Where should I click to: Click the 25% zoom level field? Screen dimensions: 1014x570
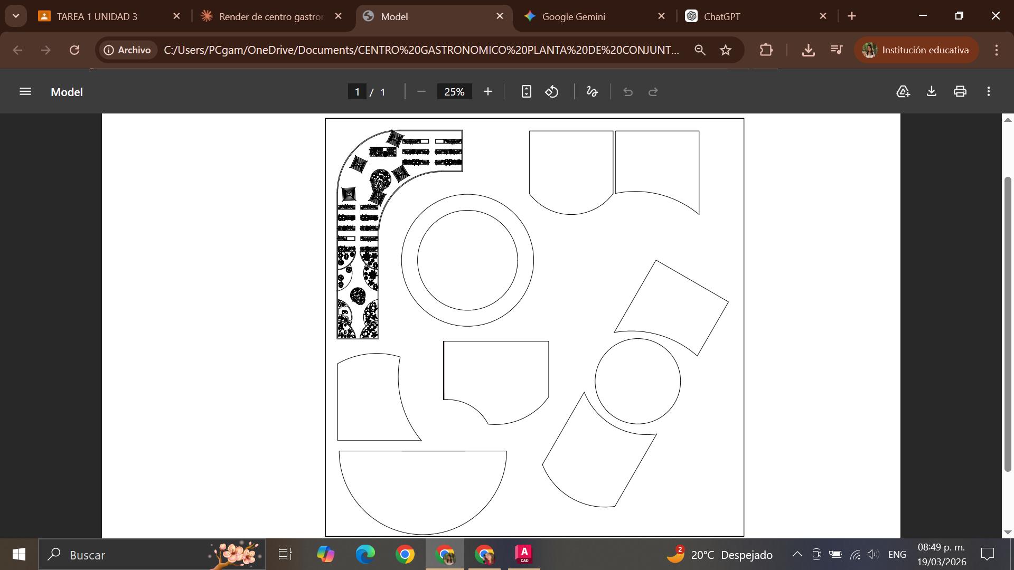454,92
